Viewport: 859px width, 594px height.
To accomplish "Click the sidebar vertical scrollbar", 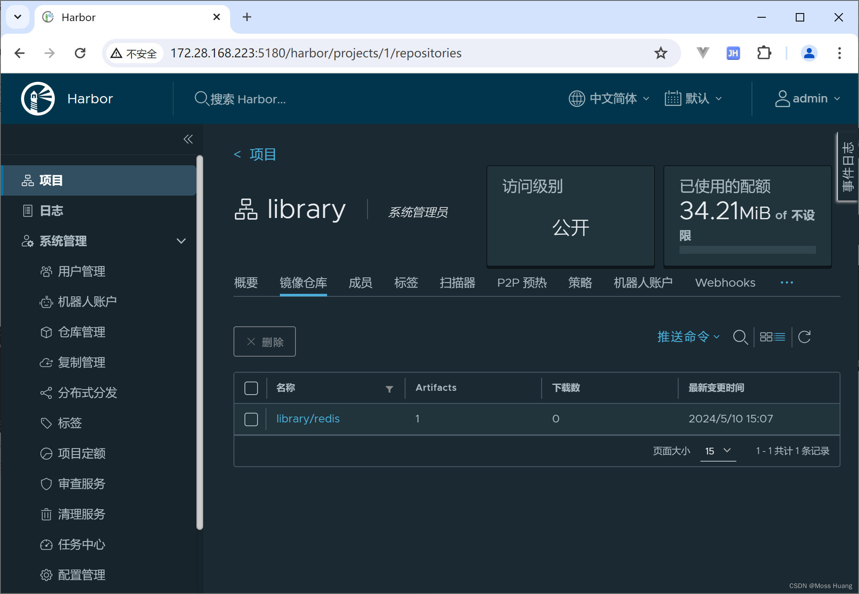I will (x=200, y=342).
